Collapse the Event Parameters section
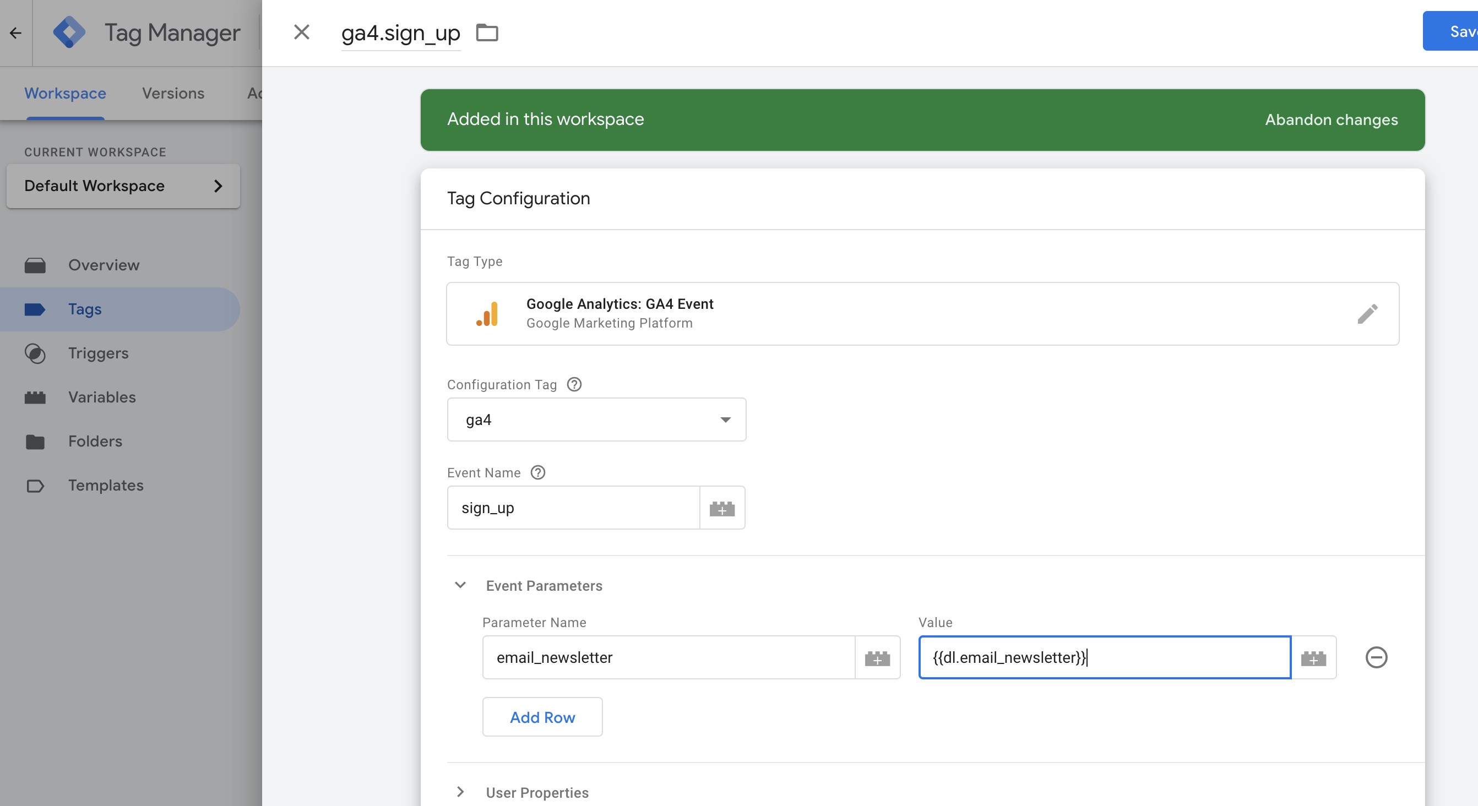Image resolution: width=1478 pixels, height=806 pixels. pyautogui.click(x=460, y=585)
